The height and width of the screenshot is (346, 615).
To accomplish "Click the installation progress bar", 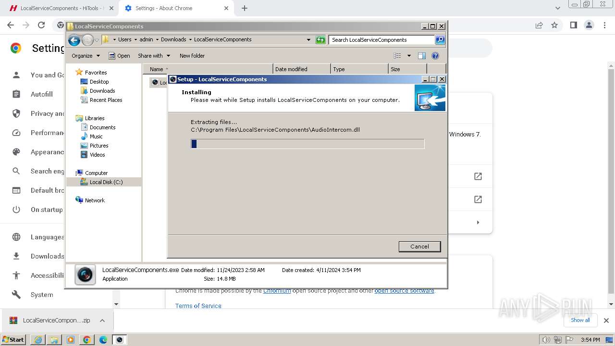I will 307,144.
